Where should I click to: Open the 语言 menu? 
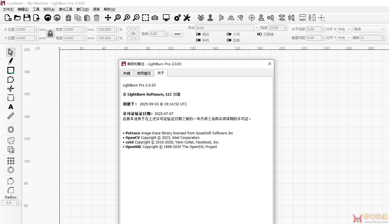(x=96, y=9)
